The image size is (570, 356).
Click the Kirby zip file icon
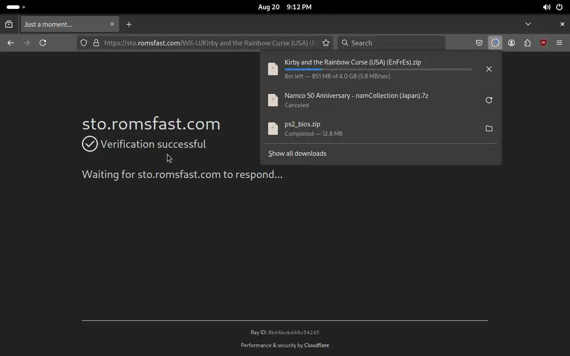pos(273,69)
